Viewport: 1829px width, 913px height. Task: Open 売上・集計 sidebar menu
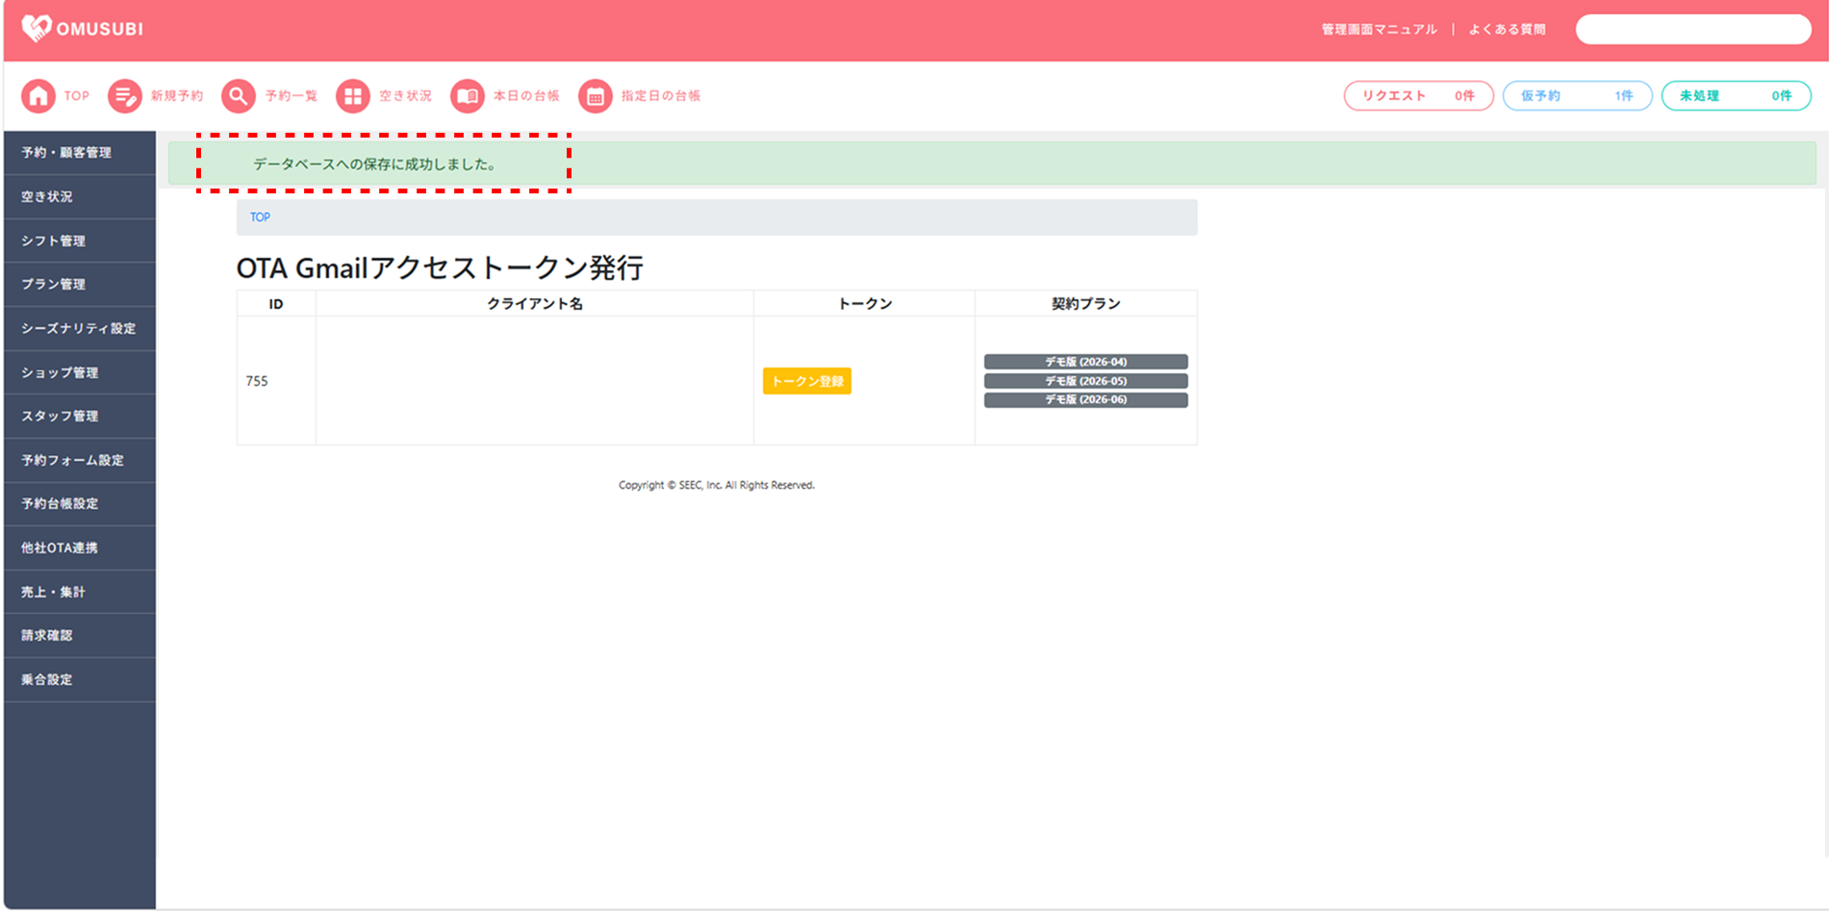[x=80, y=593]
